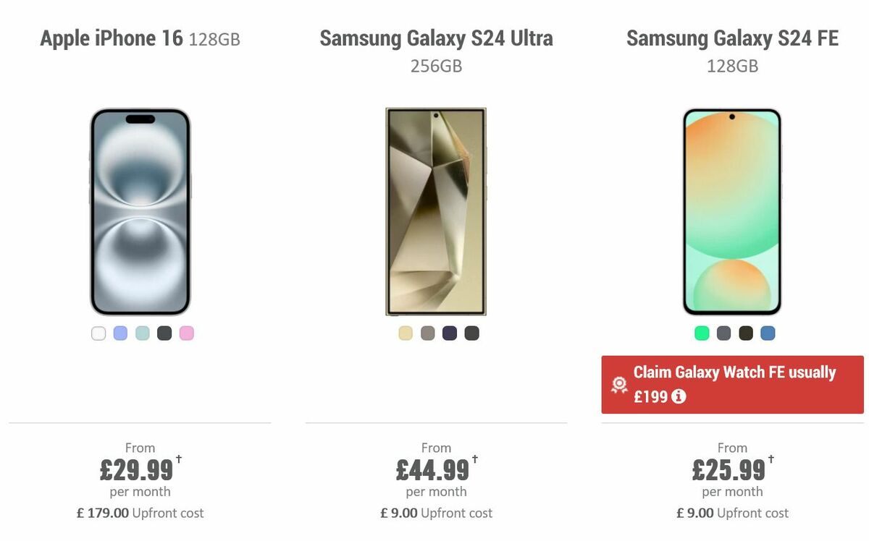
Task: Click the Claim Galaxy Watch FE promo banner
Action: pyautogui.click(x=732, y=385)
